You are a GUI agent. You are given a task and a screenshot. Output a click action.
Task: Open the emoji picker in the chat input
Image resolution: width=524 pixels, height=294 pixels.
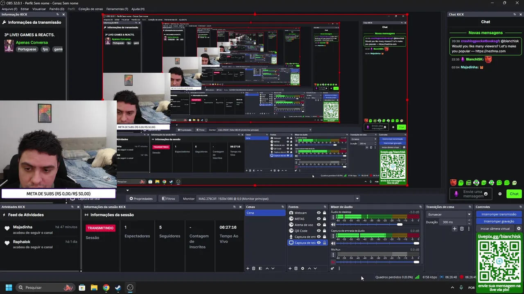(486, 194)
